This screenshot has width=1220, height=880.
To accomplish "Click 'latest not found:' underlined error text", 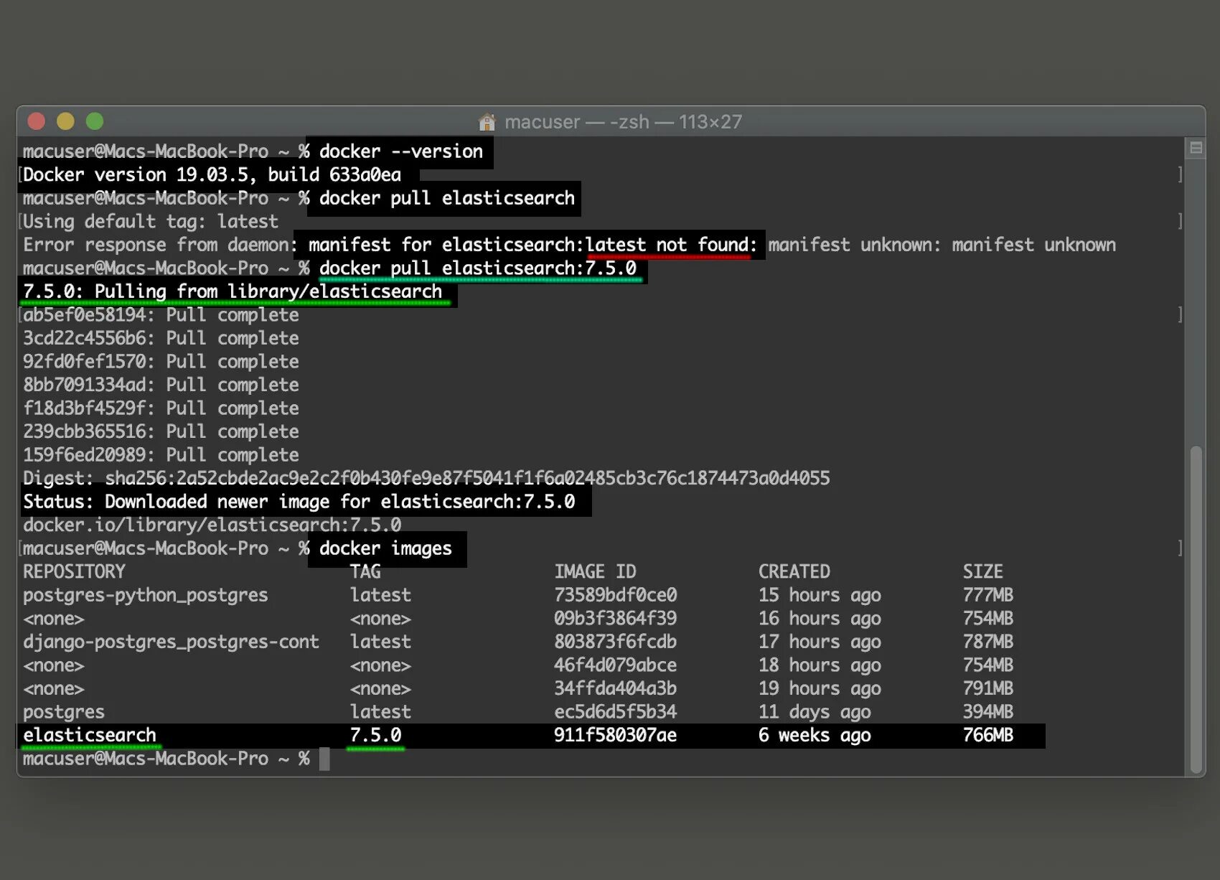I will 671,245.
